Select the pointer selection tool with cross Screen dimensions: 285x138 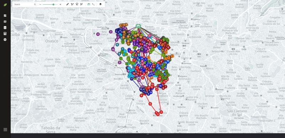(x=82, y=4)
